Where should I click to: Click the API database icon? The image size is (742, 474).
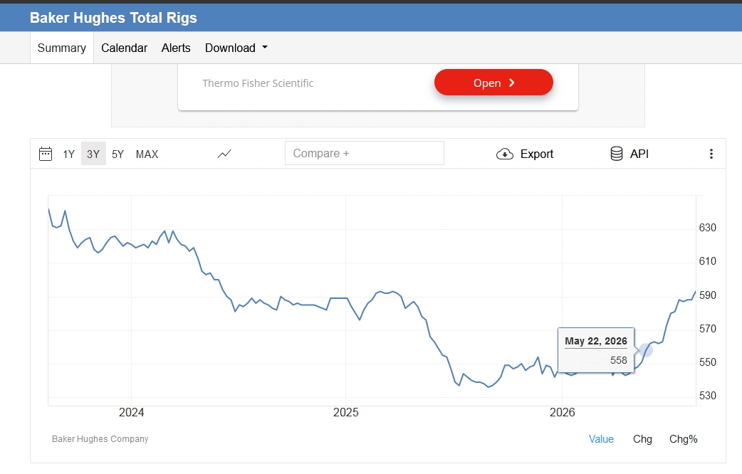point(617,154)
